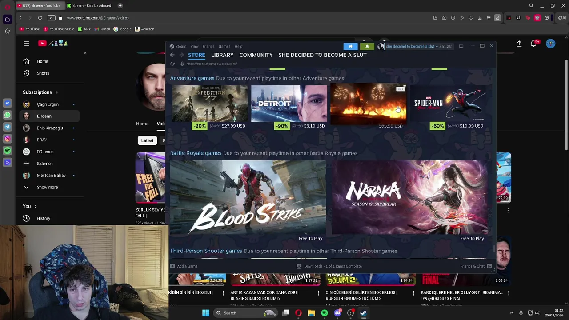The width and height of the screenshot is (569, 320).
Task: Open Downloads status in Steam footer
Action: click(329, 266)
